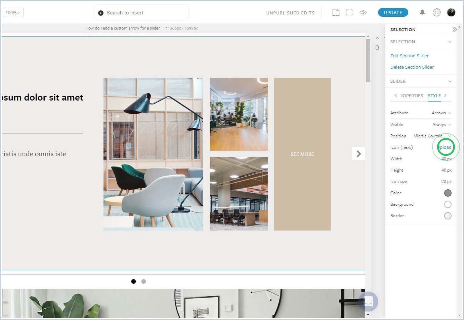Select the first slide dot
Image resolution: width=464 pixels, height=320 pixels.
pyautogui.click(x=133, y=281)
